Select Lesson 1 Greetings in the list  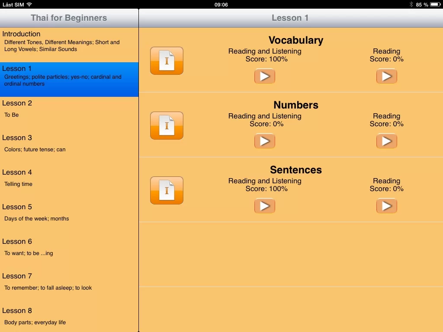69,80
